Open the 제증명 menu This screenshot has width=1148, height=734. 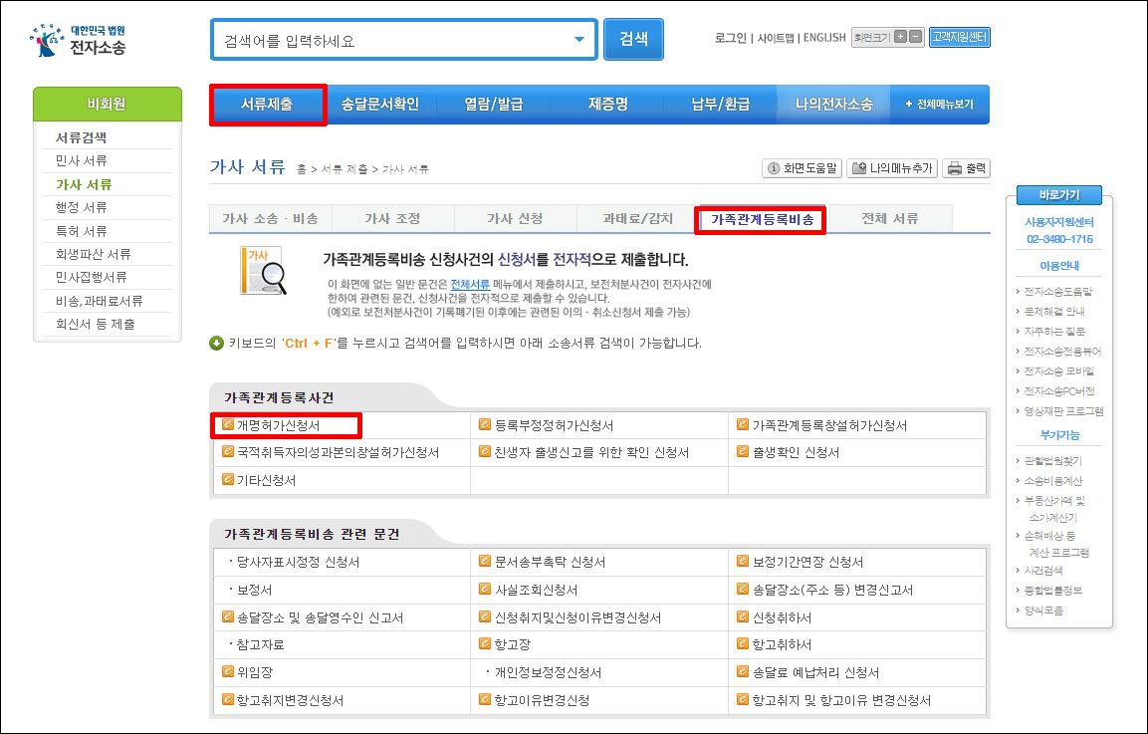(x=607, y=104)
